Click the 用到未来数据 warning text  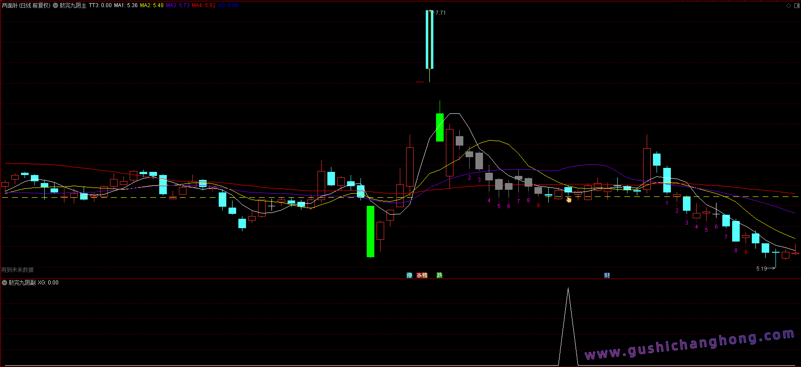17,270
